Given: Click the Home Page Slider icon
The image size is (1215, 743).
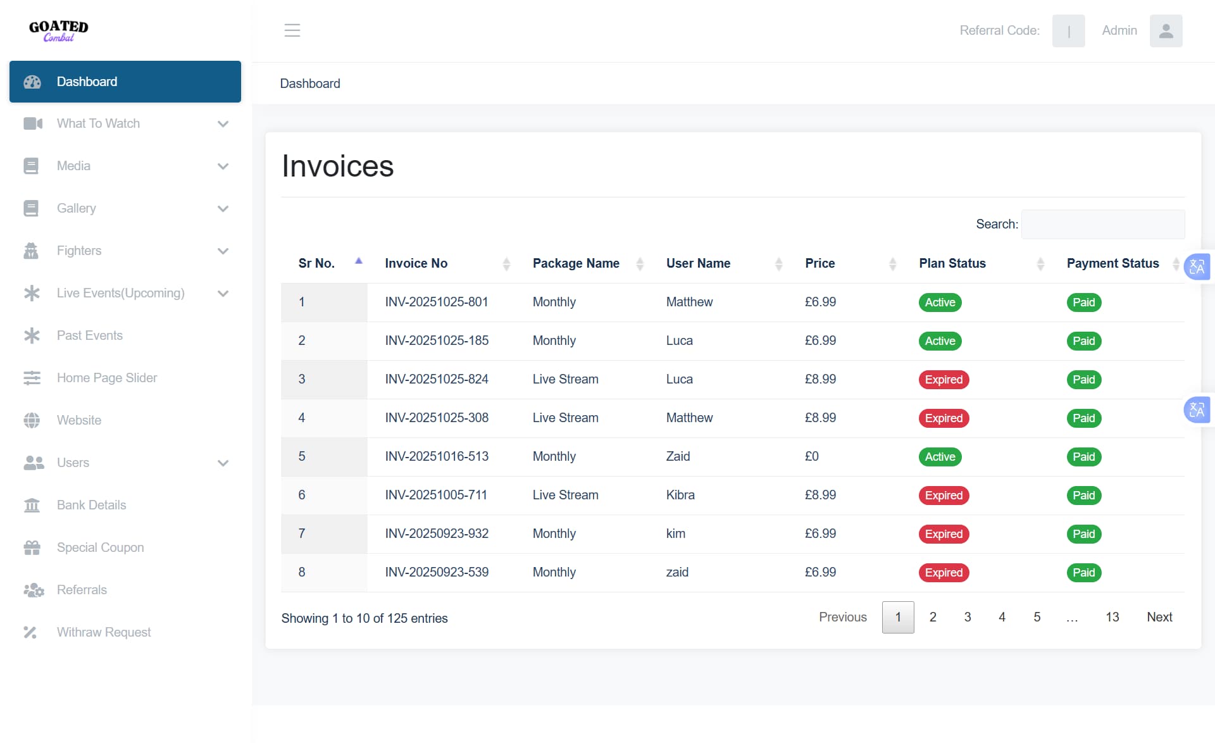Looking at the screenshot, I should click(x=32, y=378).
